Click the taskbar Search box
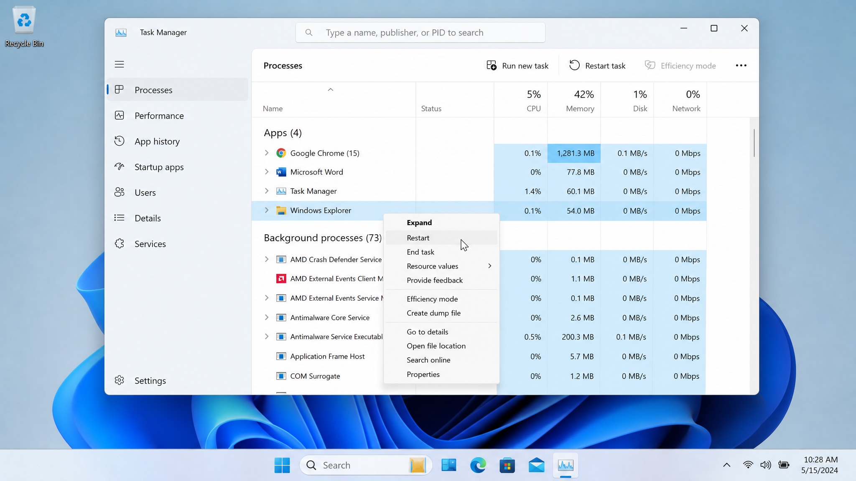The width and height of the screenshot is (856, 481). (x=366, y=465)
